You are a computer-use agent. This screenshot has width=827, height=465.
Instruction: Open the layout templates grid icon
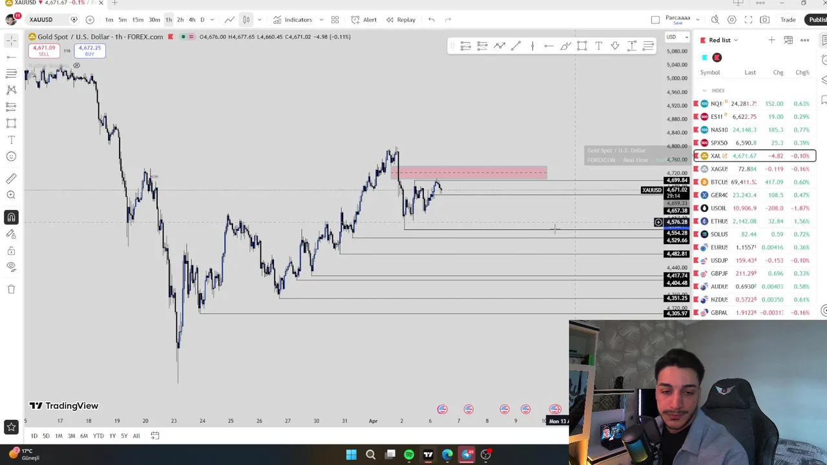click(x=335, y=19)
